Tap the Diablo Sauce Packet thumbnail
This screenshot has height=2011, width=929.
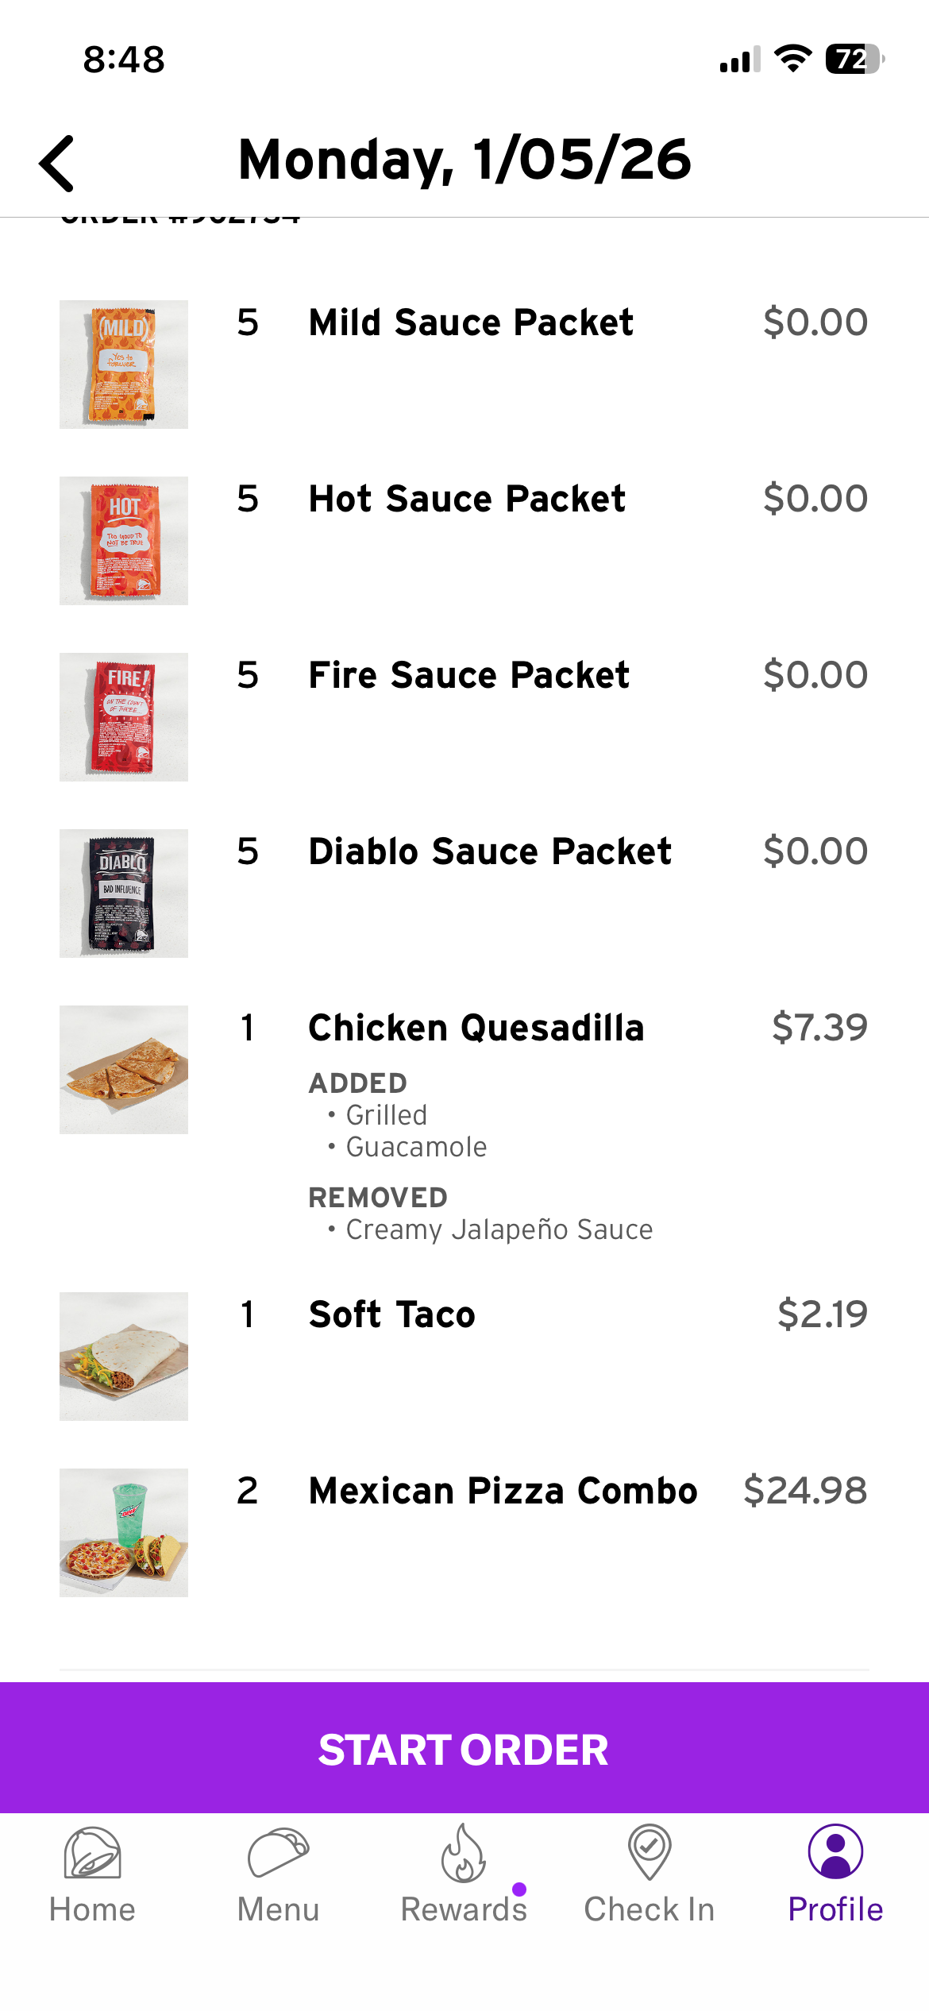124,894
